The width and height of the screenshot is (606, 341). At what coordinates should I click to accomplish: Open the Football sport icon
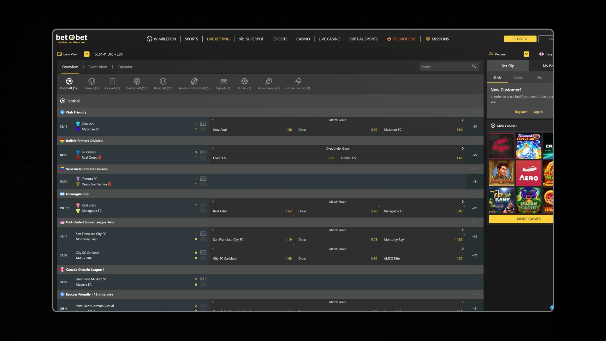point(69,81)
